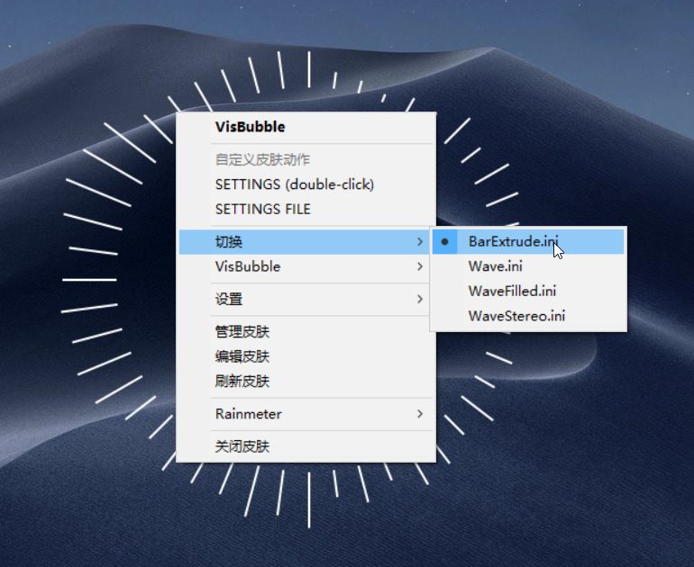Switch to Wave.ini variant
694x567 pixels.
528,266
